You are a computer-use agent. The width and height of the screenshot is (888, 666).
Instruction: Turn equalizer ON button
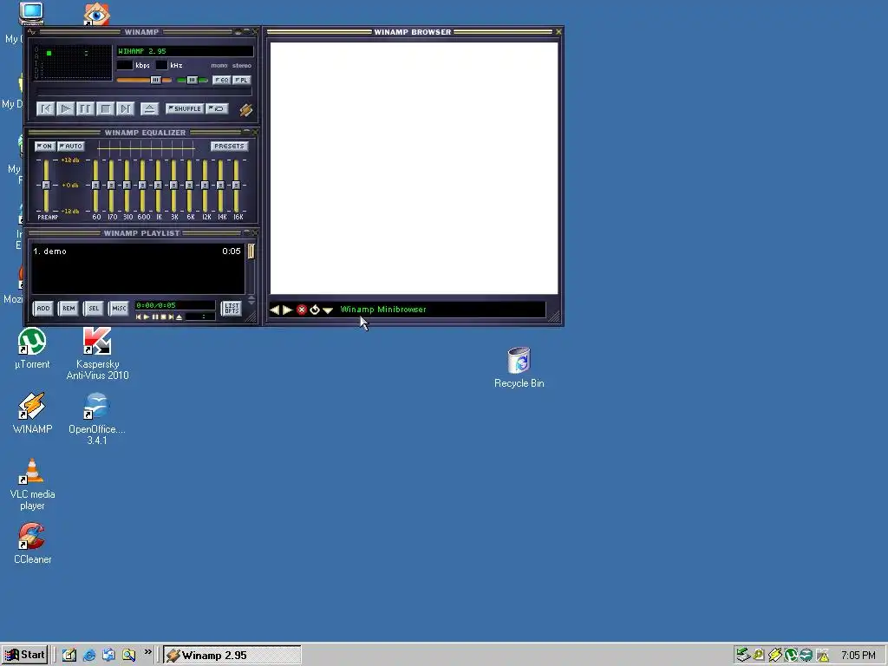[45, 146]
